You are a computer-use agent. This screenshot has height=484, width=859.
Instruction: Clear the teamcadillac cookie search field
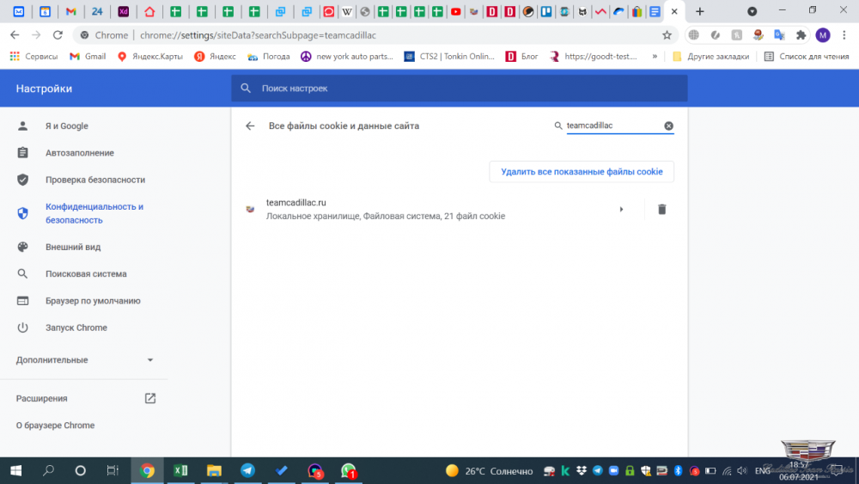[668, 126]
